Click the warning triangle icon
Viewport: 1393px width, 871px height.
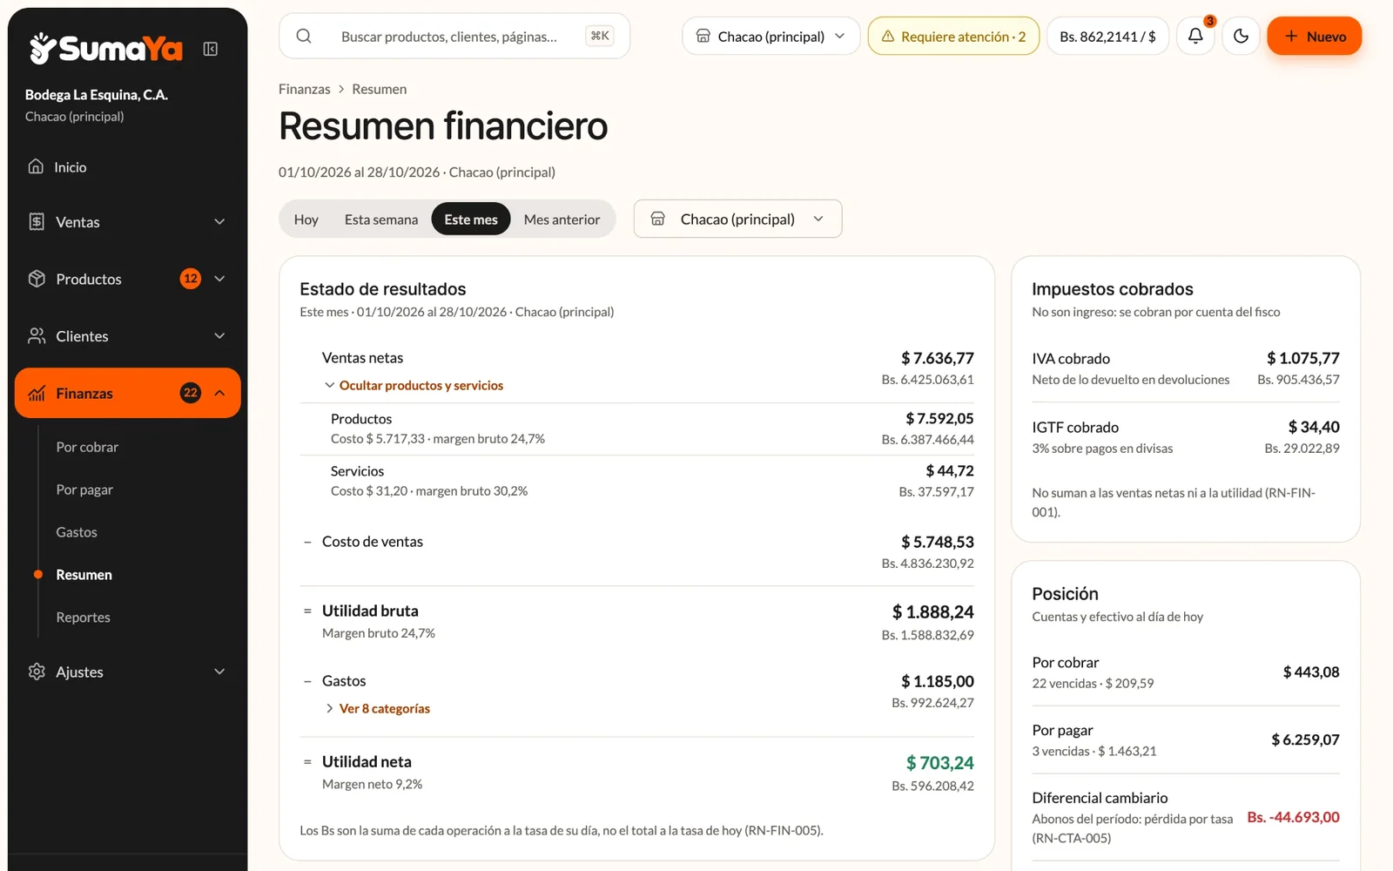point(888,37)
